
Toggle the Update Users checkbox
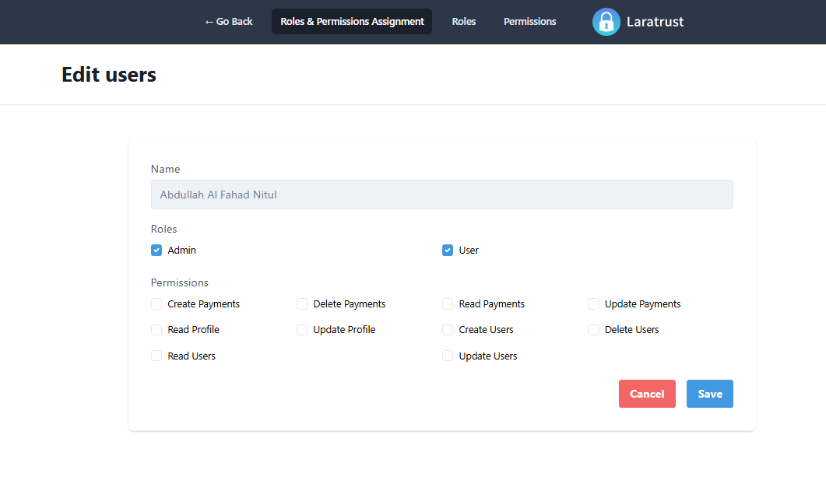pyautogui.click(x=447, y=356)
